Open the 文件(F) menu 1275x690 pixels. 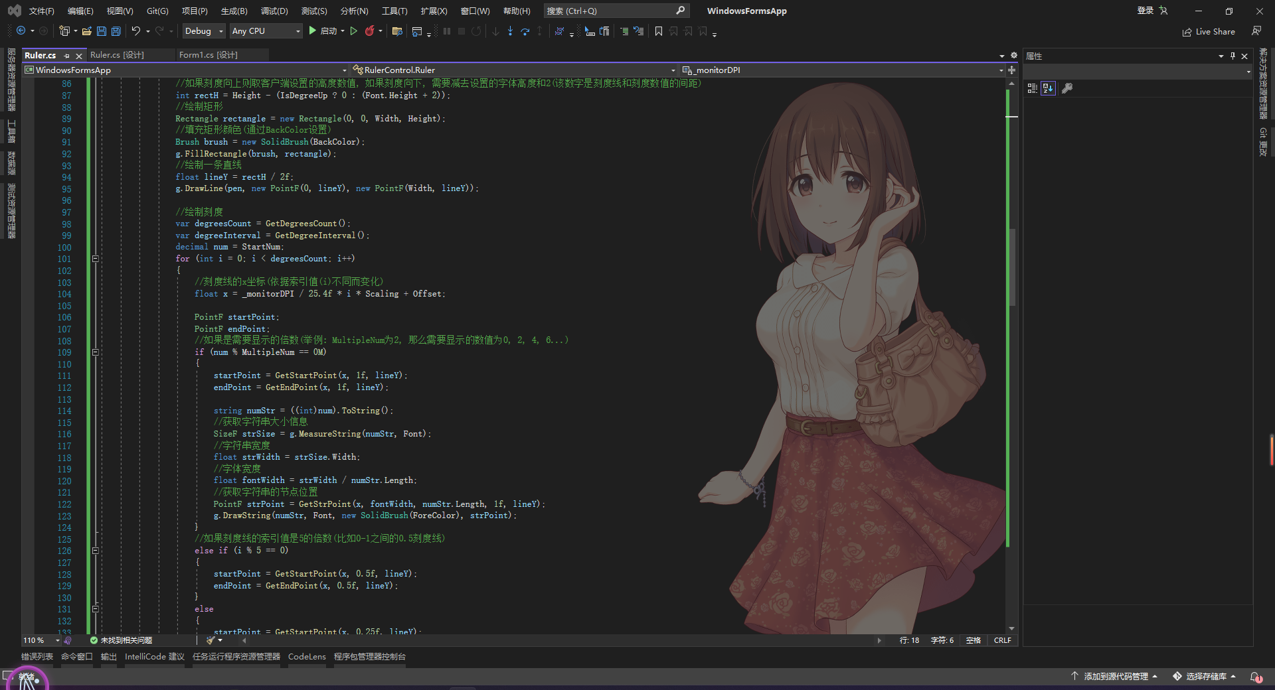point(41,11)
